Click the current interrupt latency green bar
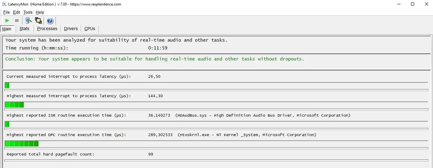The image size is (433, 168). (7, 85)
